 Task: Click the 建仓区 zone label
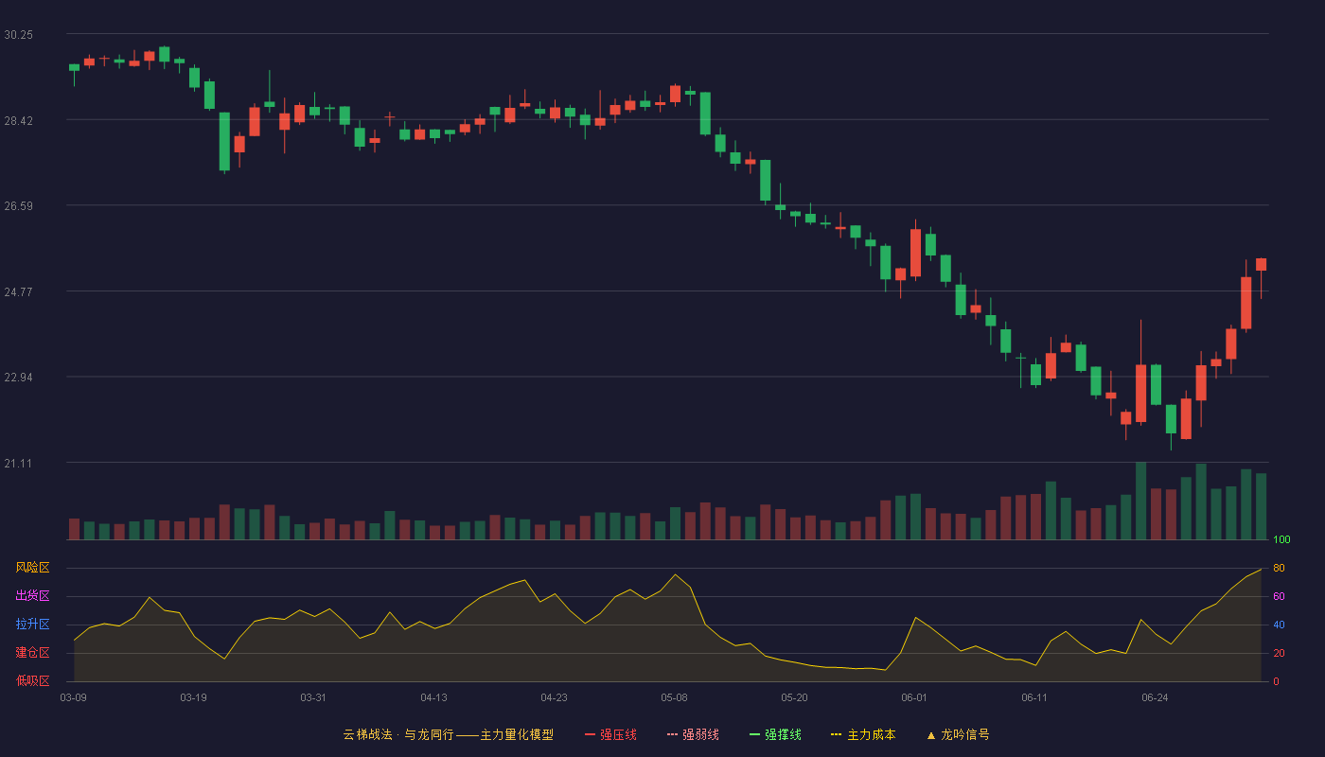coord(32,653)
